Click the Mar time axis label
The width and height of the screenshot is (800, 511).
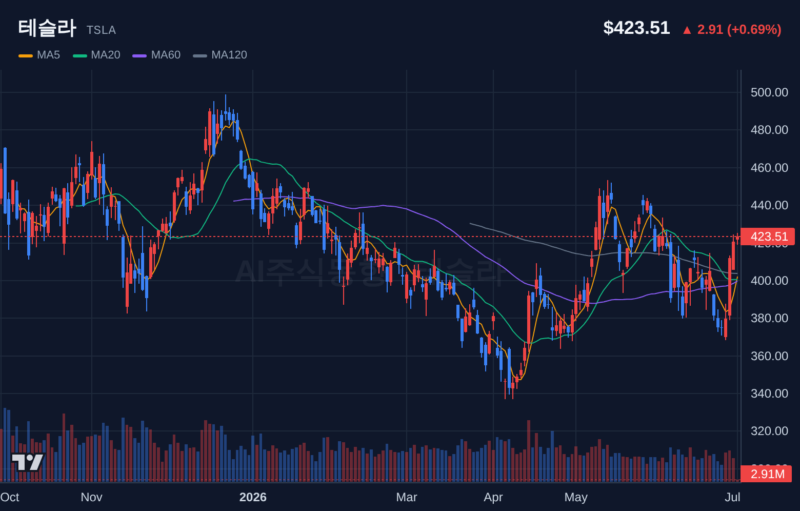click(407, 497)
